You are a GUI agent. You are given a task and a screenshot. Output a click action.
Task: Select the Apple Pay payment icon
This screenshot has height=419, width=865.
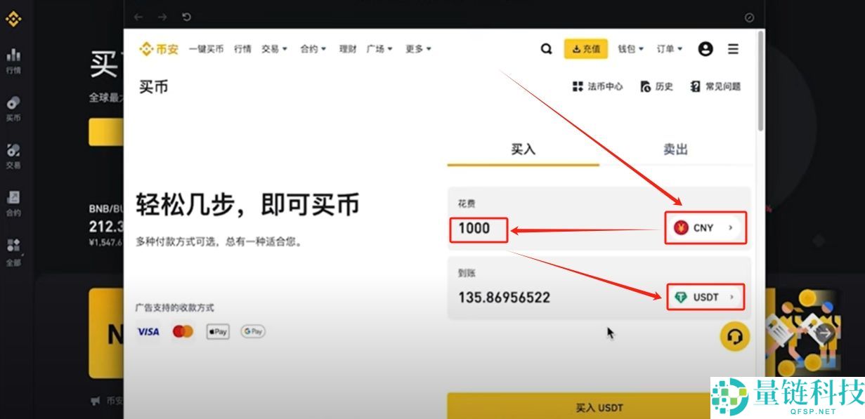[x=217, y=331]
